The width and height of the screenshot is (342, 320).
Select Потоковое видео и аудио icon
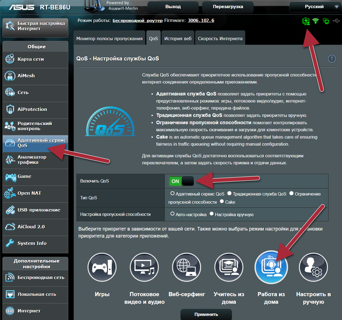(x=144, y=267)
